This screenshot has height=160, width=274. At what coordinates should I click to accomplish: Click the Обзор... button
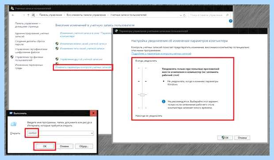click(x=84, y=146)
